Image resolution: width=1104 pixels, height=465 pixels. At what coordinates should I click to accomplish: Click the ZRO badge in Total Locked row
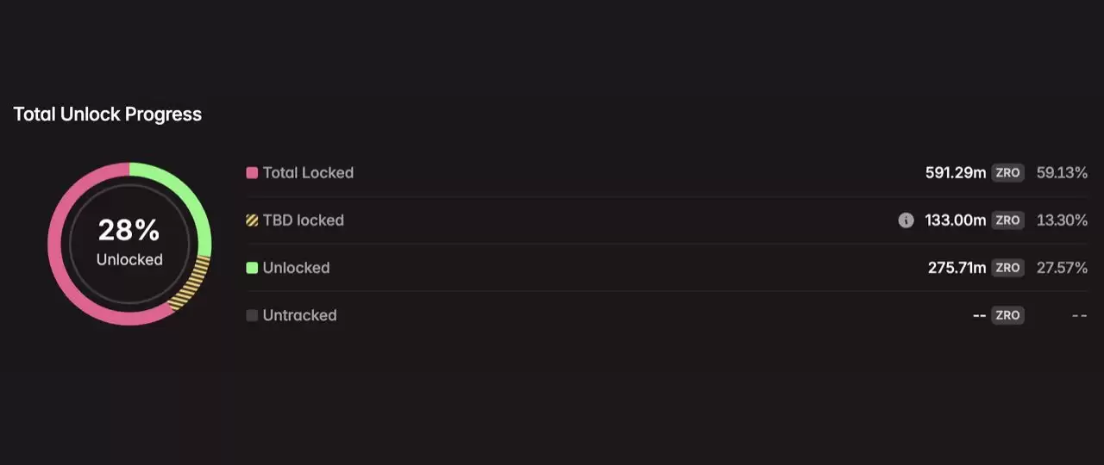[1007, 173]
